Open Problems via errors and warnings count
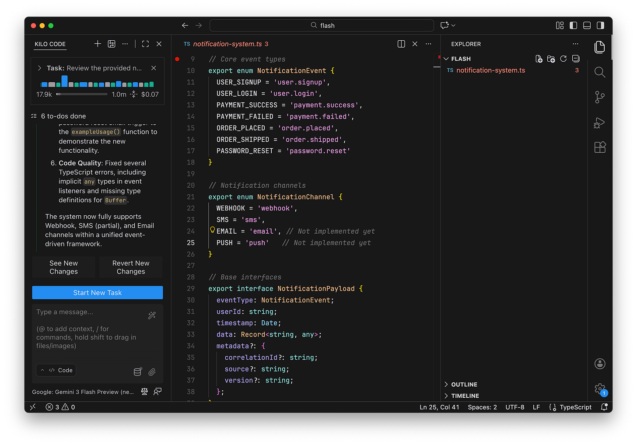This screenshot has width=637, height=445. pos(60,407)
